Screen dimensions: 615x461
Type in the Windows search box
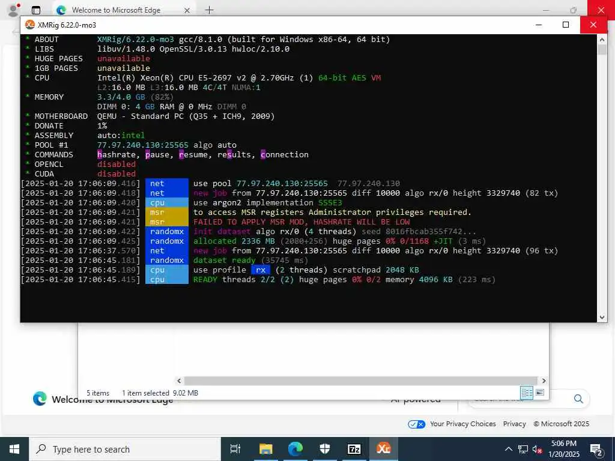(x=125, y=449)
